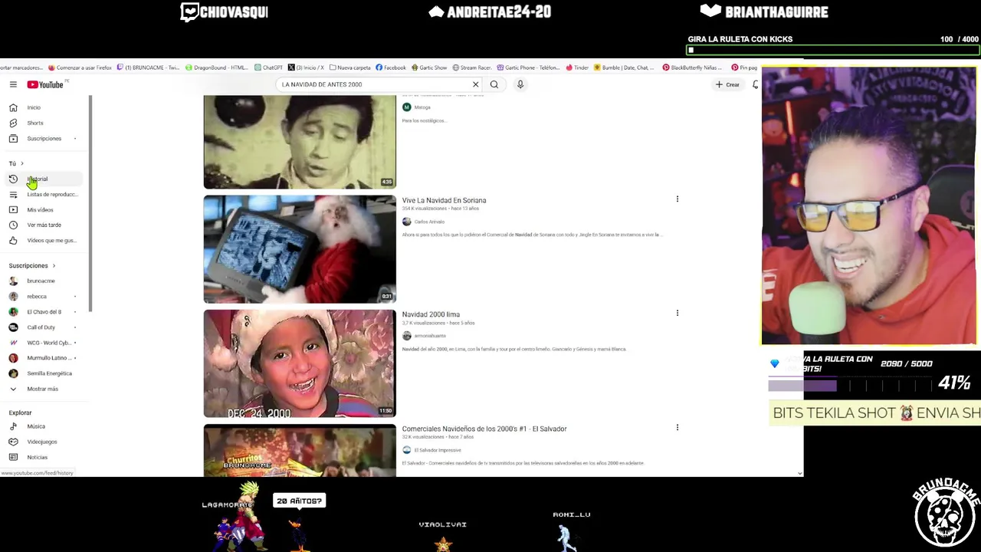Open Suscripciones feed in sidebar
The image size is (981, 552).
44,139
